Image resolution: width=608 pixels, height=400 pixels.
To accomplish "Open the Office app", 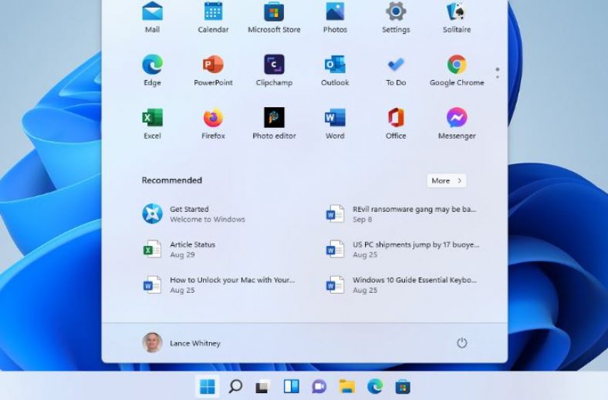I will pyautogui.click(x=396, y=123).
